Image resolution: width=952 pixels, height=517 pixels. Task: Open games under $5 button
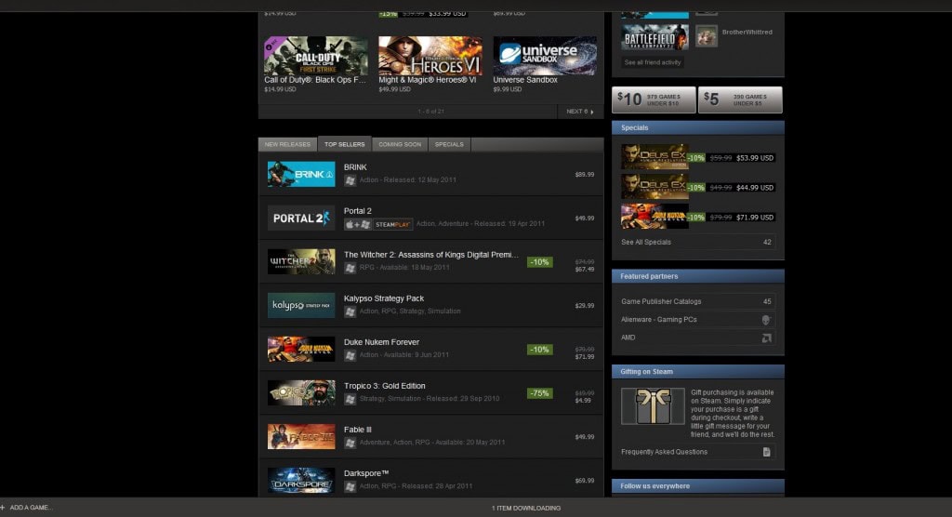[740, 99]
